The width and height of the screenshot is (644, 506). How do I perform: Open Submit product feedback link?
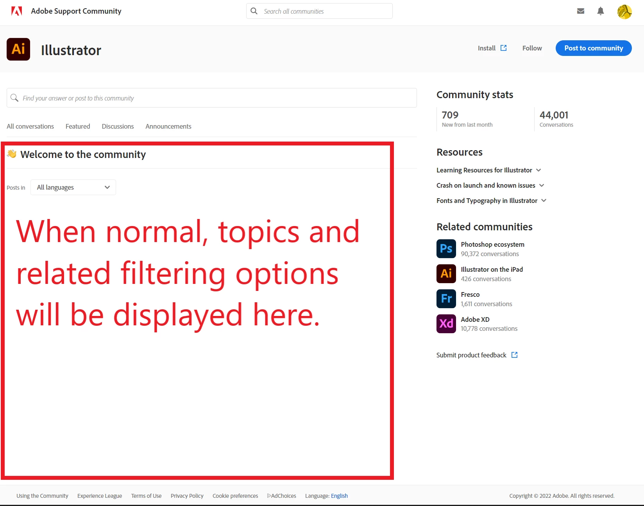click(471, 355)
